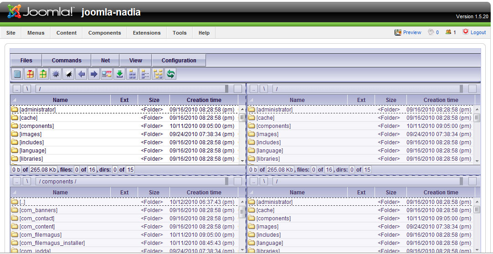Click the dark star select-group icon

(x=56, y=74)
